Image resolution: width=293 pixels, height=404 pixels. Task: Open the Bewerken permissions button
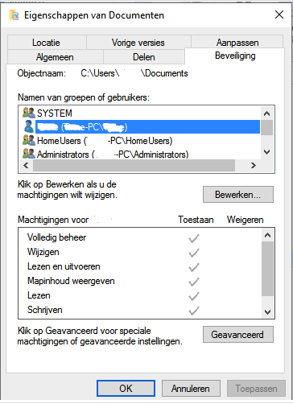tap(238, 195)
